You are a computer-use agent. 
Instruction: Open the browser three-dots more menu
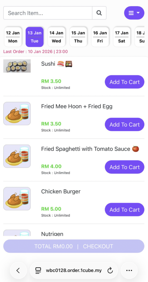pyautogui.click(x=129, y=270)
